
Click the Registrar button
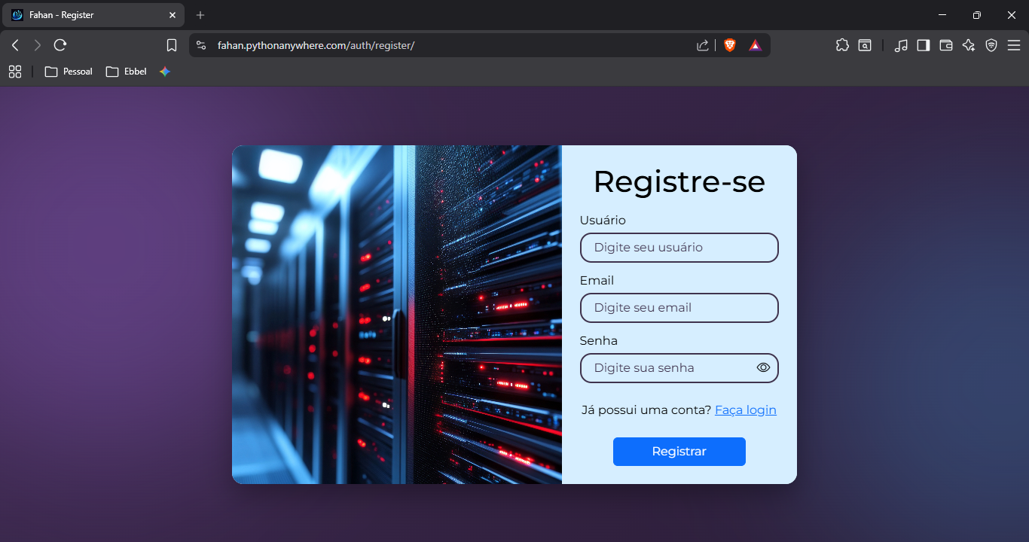pos(679,452)
